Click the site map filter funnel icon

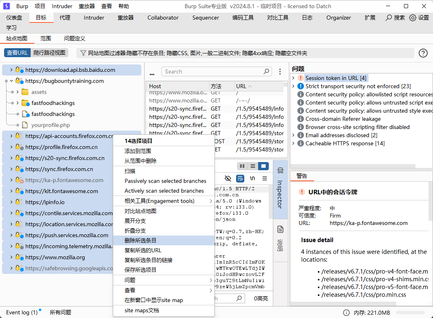(83, 53)
